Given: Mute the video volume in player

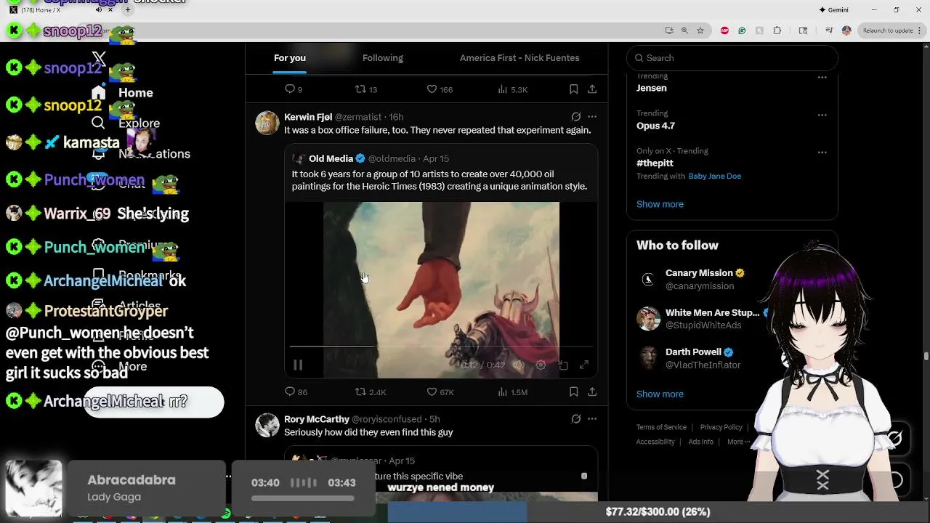Looking at the screenshot, I should 518,365.
